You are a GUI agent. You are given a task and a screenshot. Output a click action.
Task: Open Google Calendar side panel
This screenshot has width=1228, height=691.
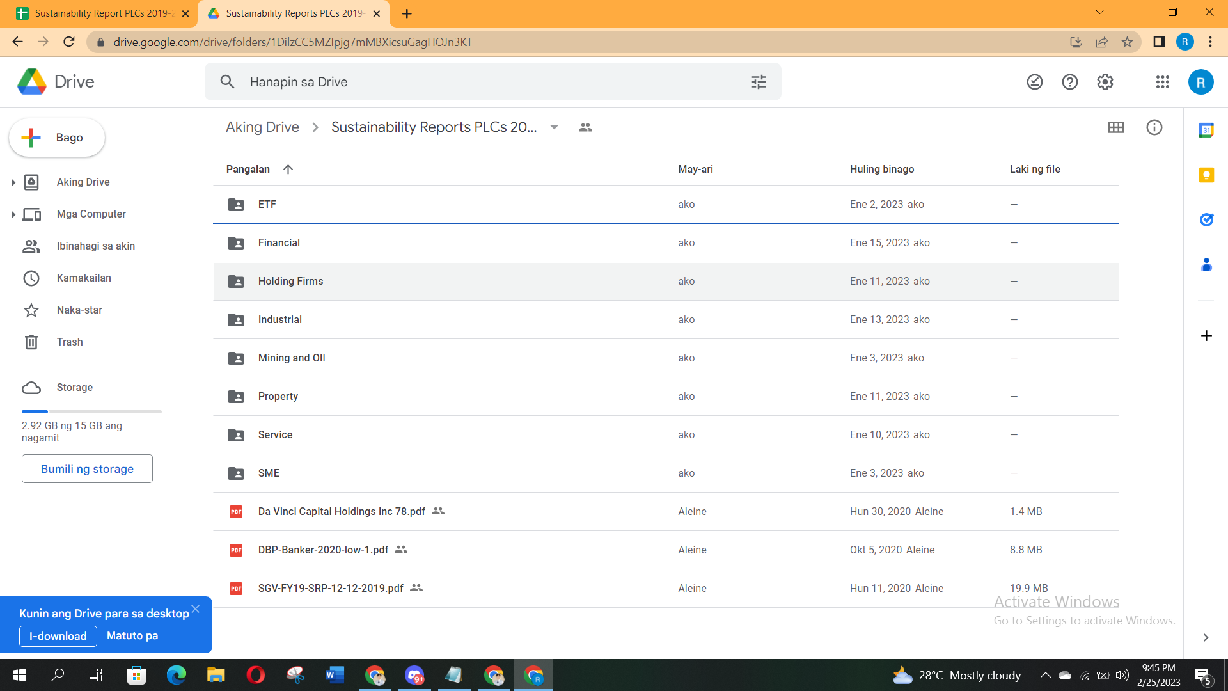pos(1206,131)
